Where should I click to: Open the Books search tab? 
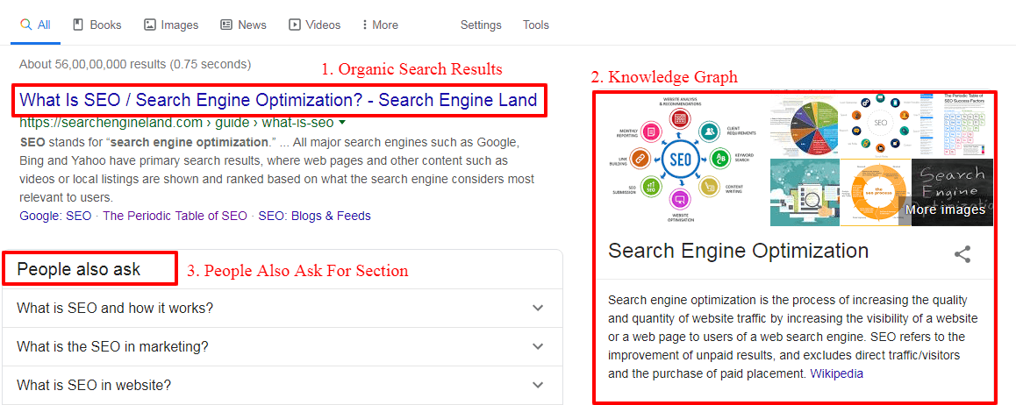pyautogui.click(x=97, y=25)
